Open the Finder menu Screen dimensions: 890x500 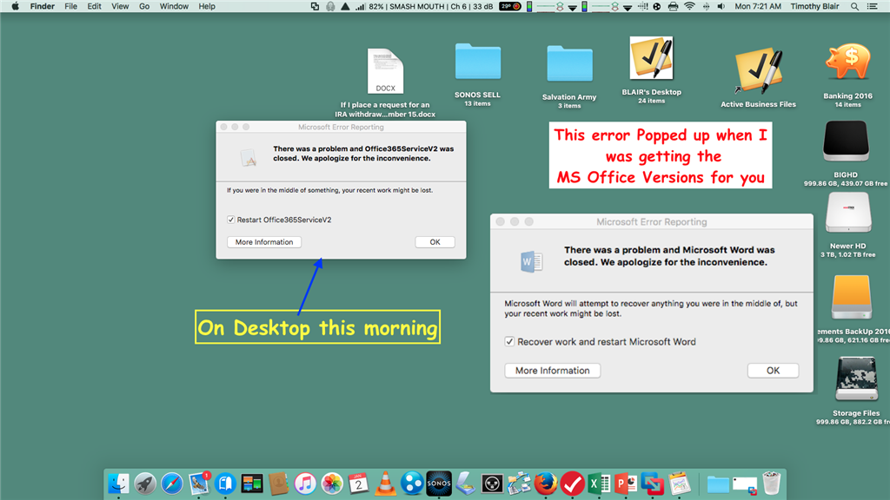pos(42,6)
